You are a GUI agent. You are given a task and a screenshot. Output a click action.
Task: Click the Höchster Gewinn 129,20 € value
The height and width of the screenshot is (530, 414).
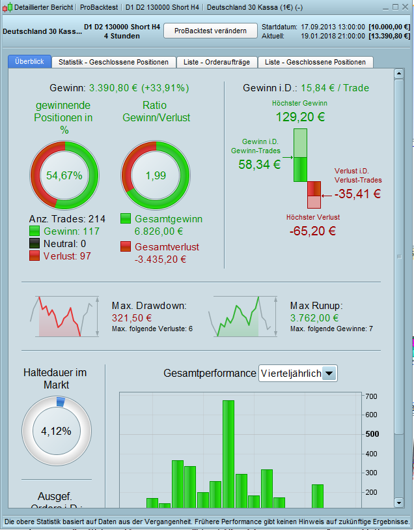click(x=300, y=117)
